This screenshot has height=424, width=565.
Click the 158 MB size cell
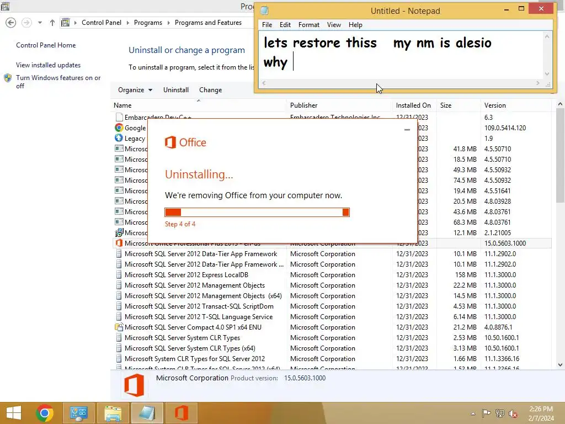pos(466,275)
